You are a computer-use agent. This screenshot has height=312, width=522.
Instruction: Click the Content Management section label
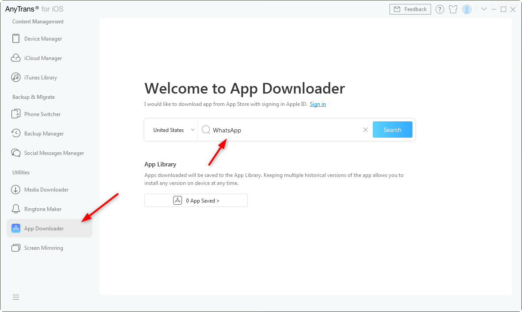[38, 22]
